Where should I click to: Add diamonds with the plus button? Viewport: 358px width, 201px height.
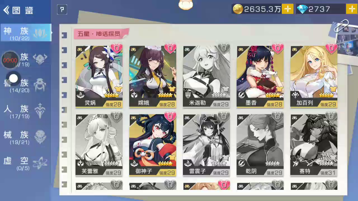pos(352,9)
